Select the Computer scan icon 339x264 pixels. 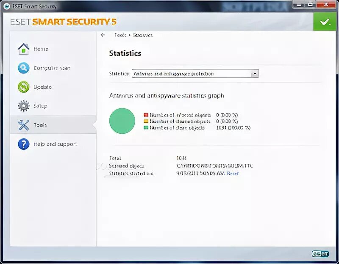pyautogui.click(x=24, y=68)
